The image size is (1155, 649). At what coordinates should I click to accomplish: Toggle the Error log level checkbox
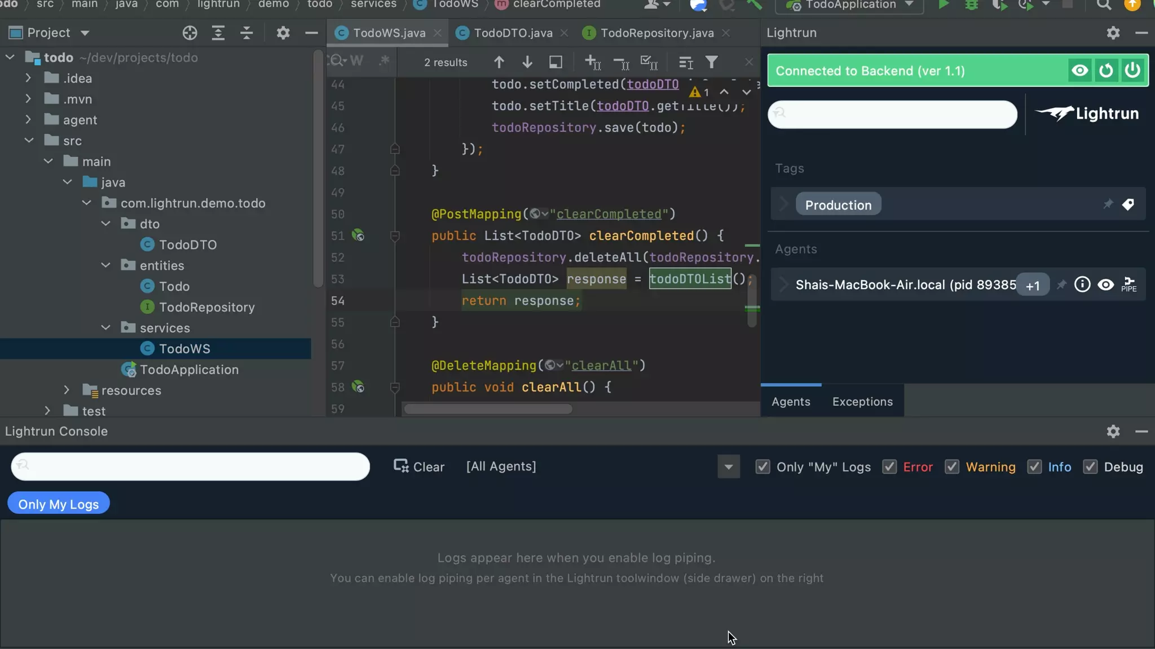889,467
